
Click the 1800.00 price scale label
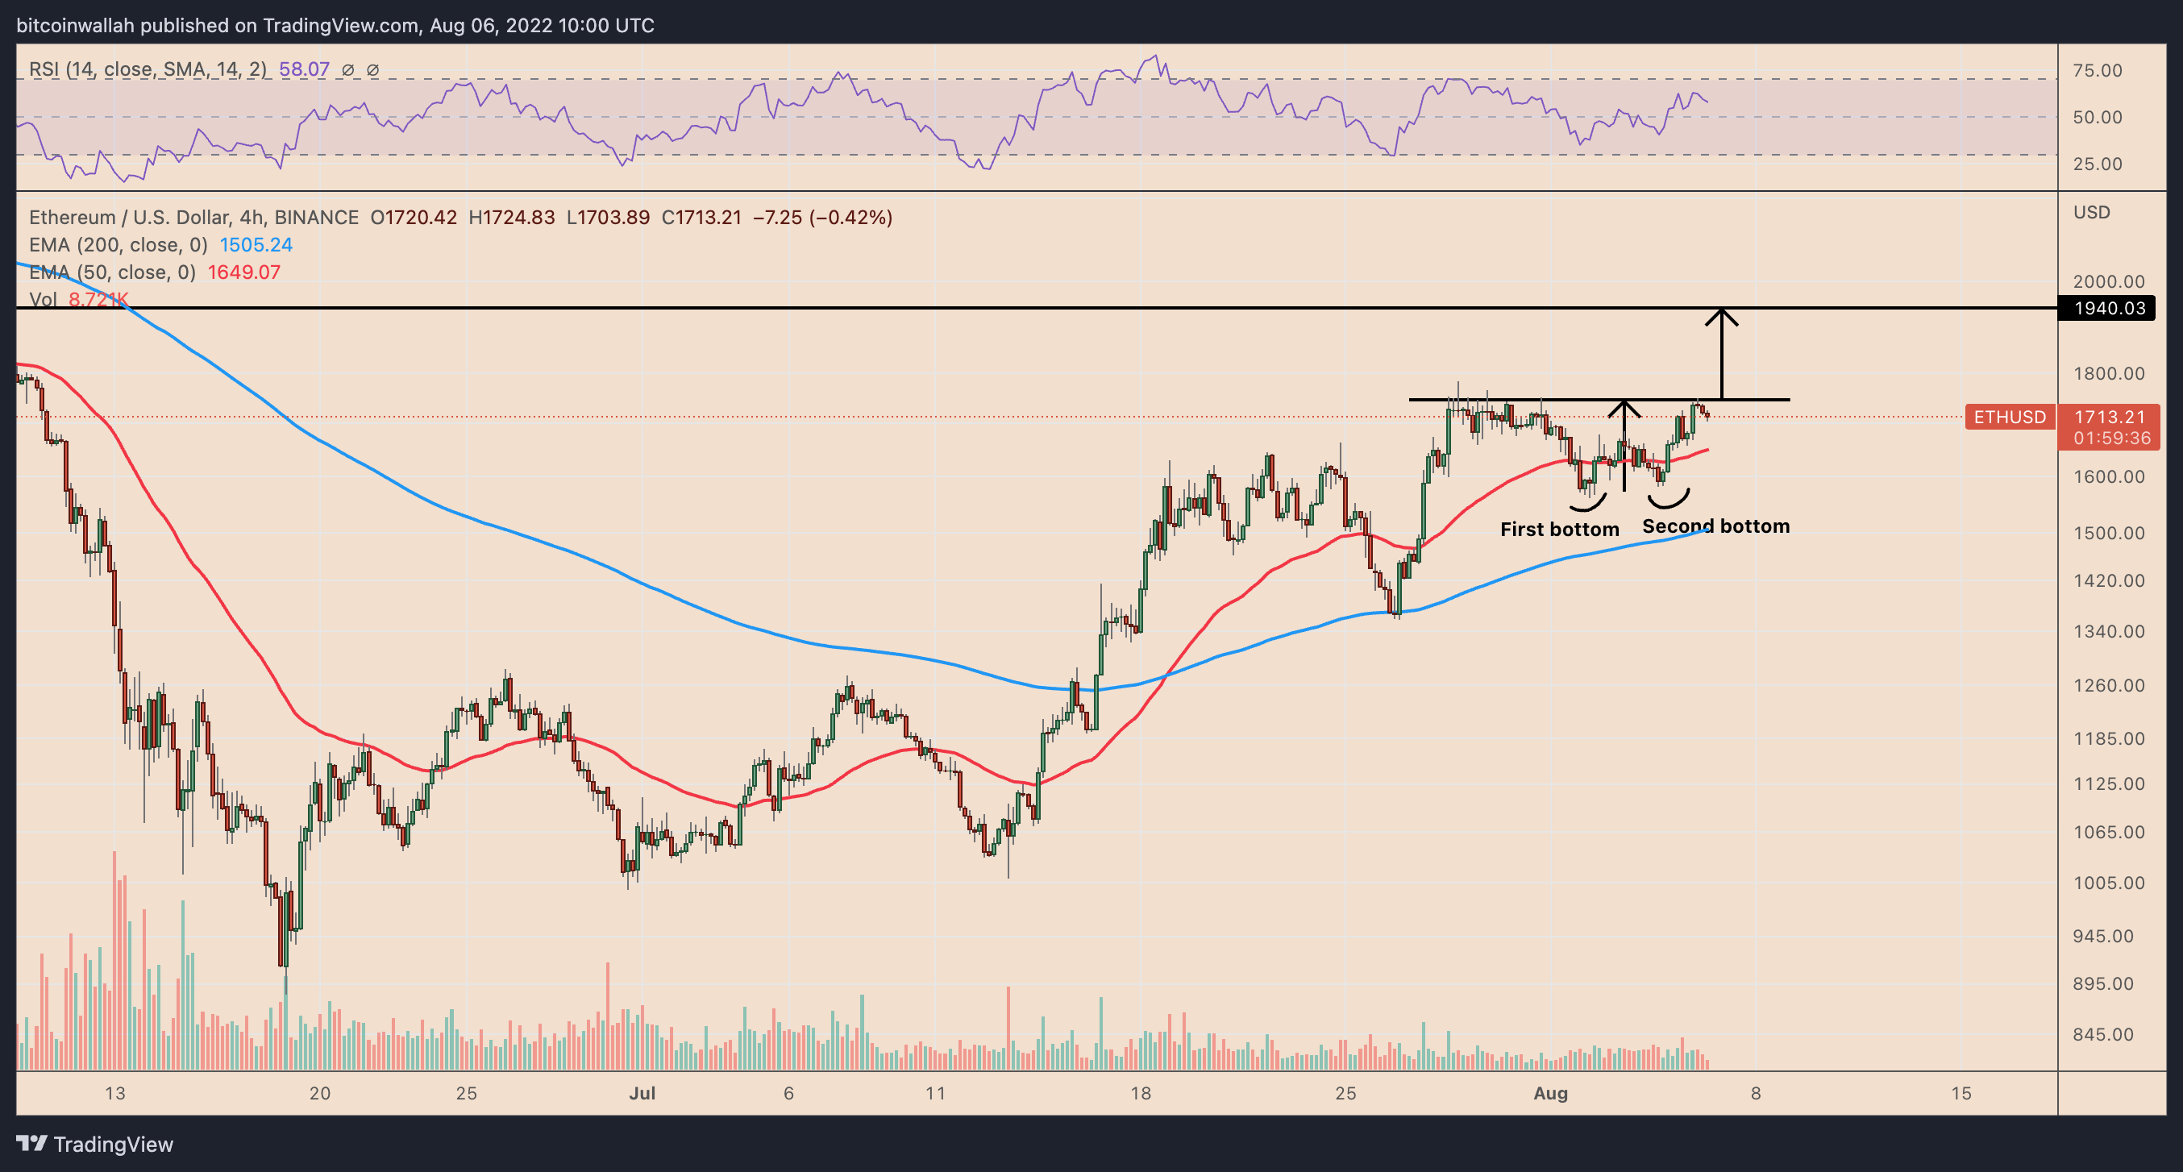[x=2108, y=375]
